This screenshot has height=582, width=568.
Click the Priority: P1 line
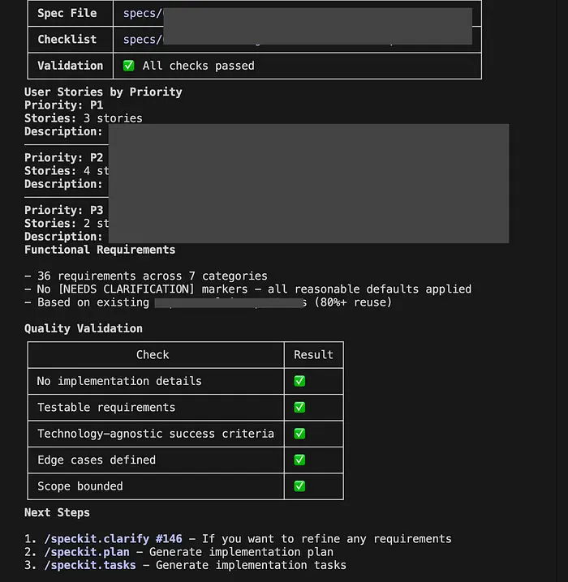[x=63, y=105]
